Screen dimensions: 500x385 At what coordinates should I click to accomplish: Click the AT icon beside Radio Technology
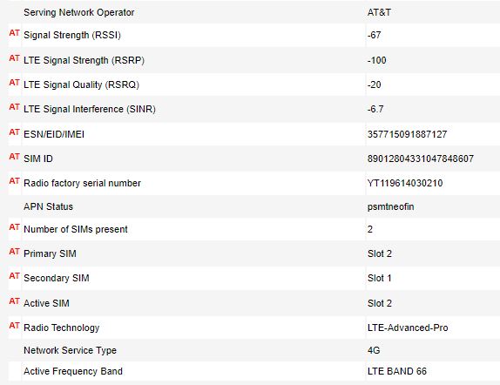tap(14, 326)
